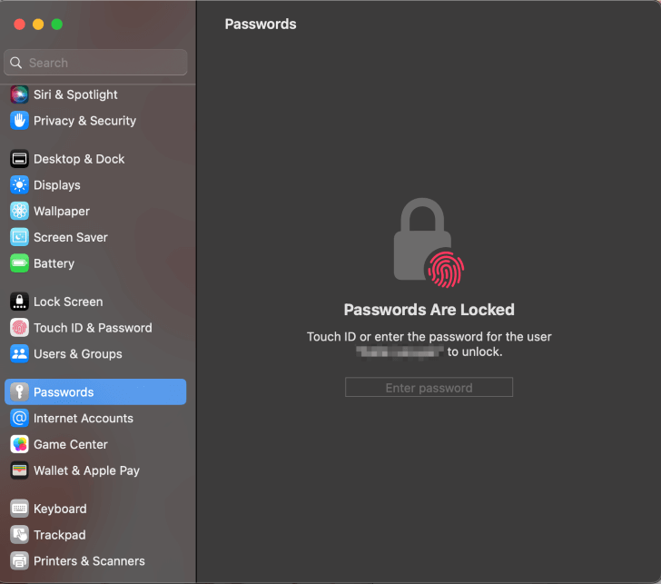Screen dimensions: 661x584
Task: Click the Screen Saver icon
Action: click(x=19, y=237)
